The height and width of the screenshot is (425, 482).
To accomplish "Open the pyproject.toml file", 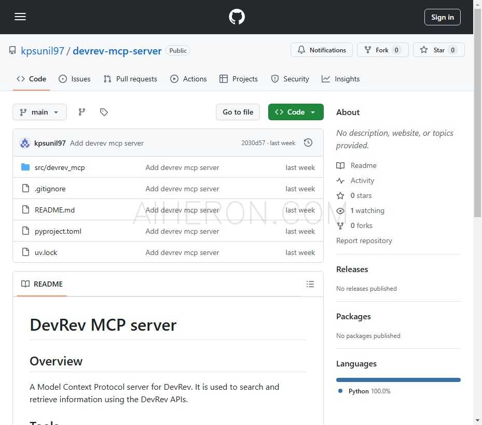I will click(x=58, y=231).
